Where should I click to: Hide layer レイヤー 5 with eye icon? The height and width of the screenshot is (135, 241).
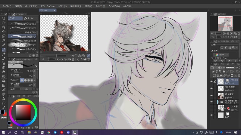tap(212, 88)
